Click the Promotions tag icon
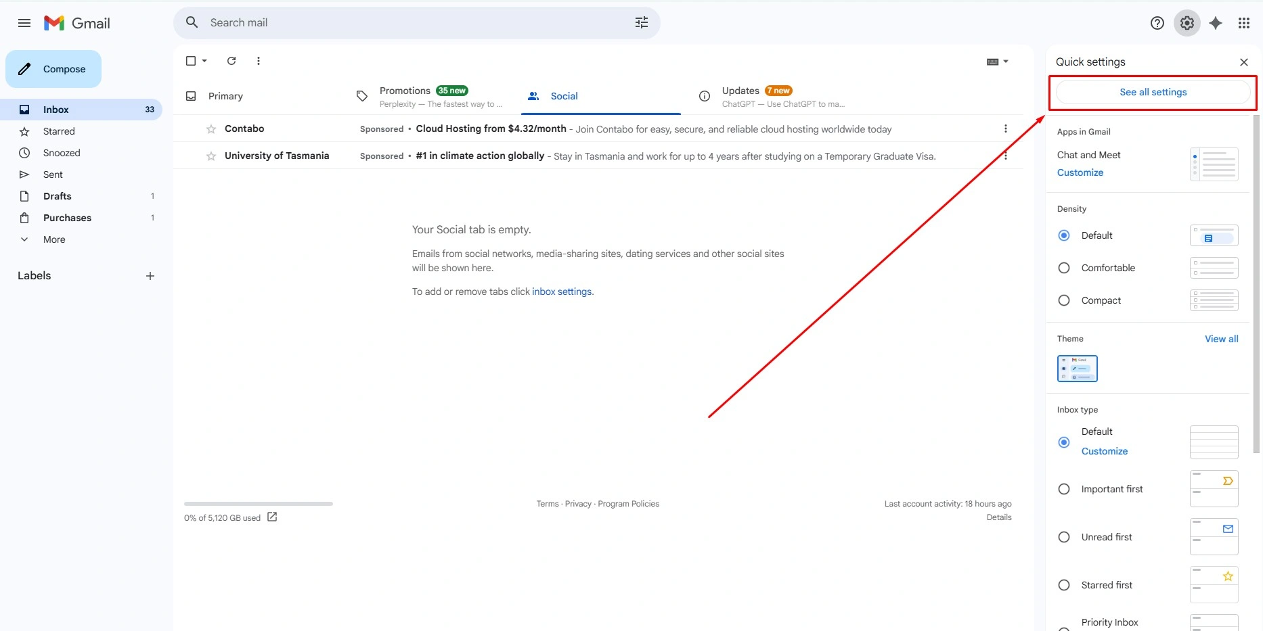1263x631 pixels. [x=362, y=96]
